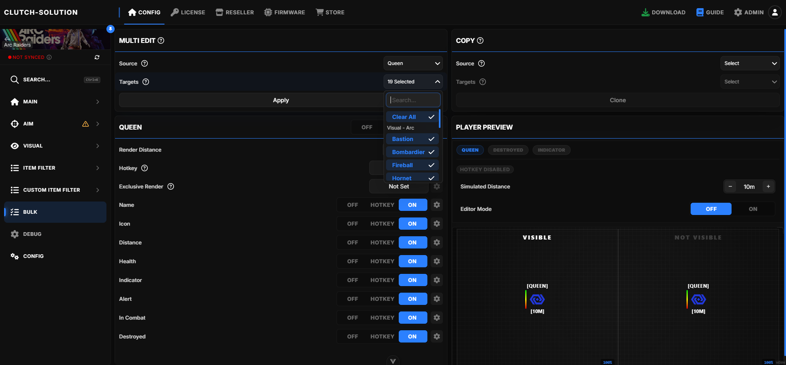Turn Editor Mode ON
The height and width of the screenshot is (365, 786).
tap(753, 209)
